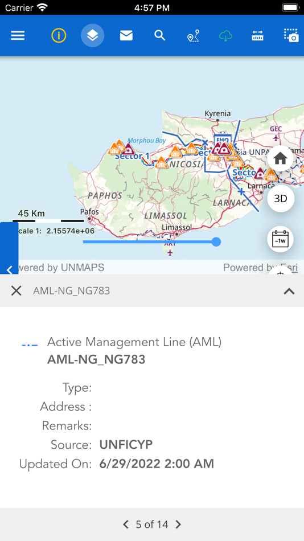Click the Kyrenia city label
This screenshot has width=304, height=541.
click(x=217, y=113)
